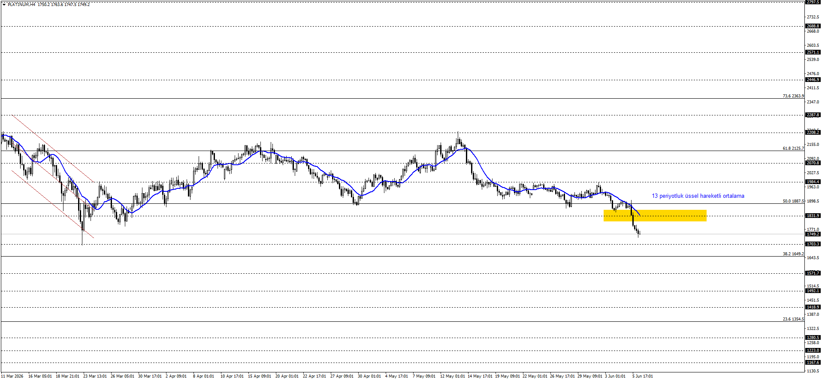Click the 12 May 01:01 time label

point(452,376)
